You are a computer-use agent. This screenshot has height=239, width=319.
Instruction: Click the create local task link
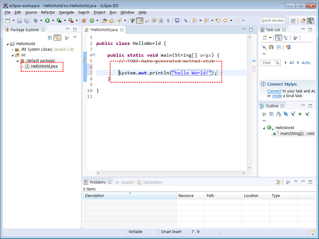pyautogui.click(x=277, y=96)
